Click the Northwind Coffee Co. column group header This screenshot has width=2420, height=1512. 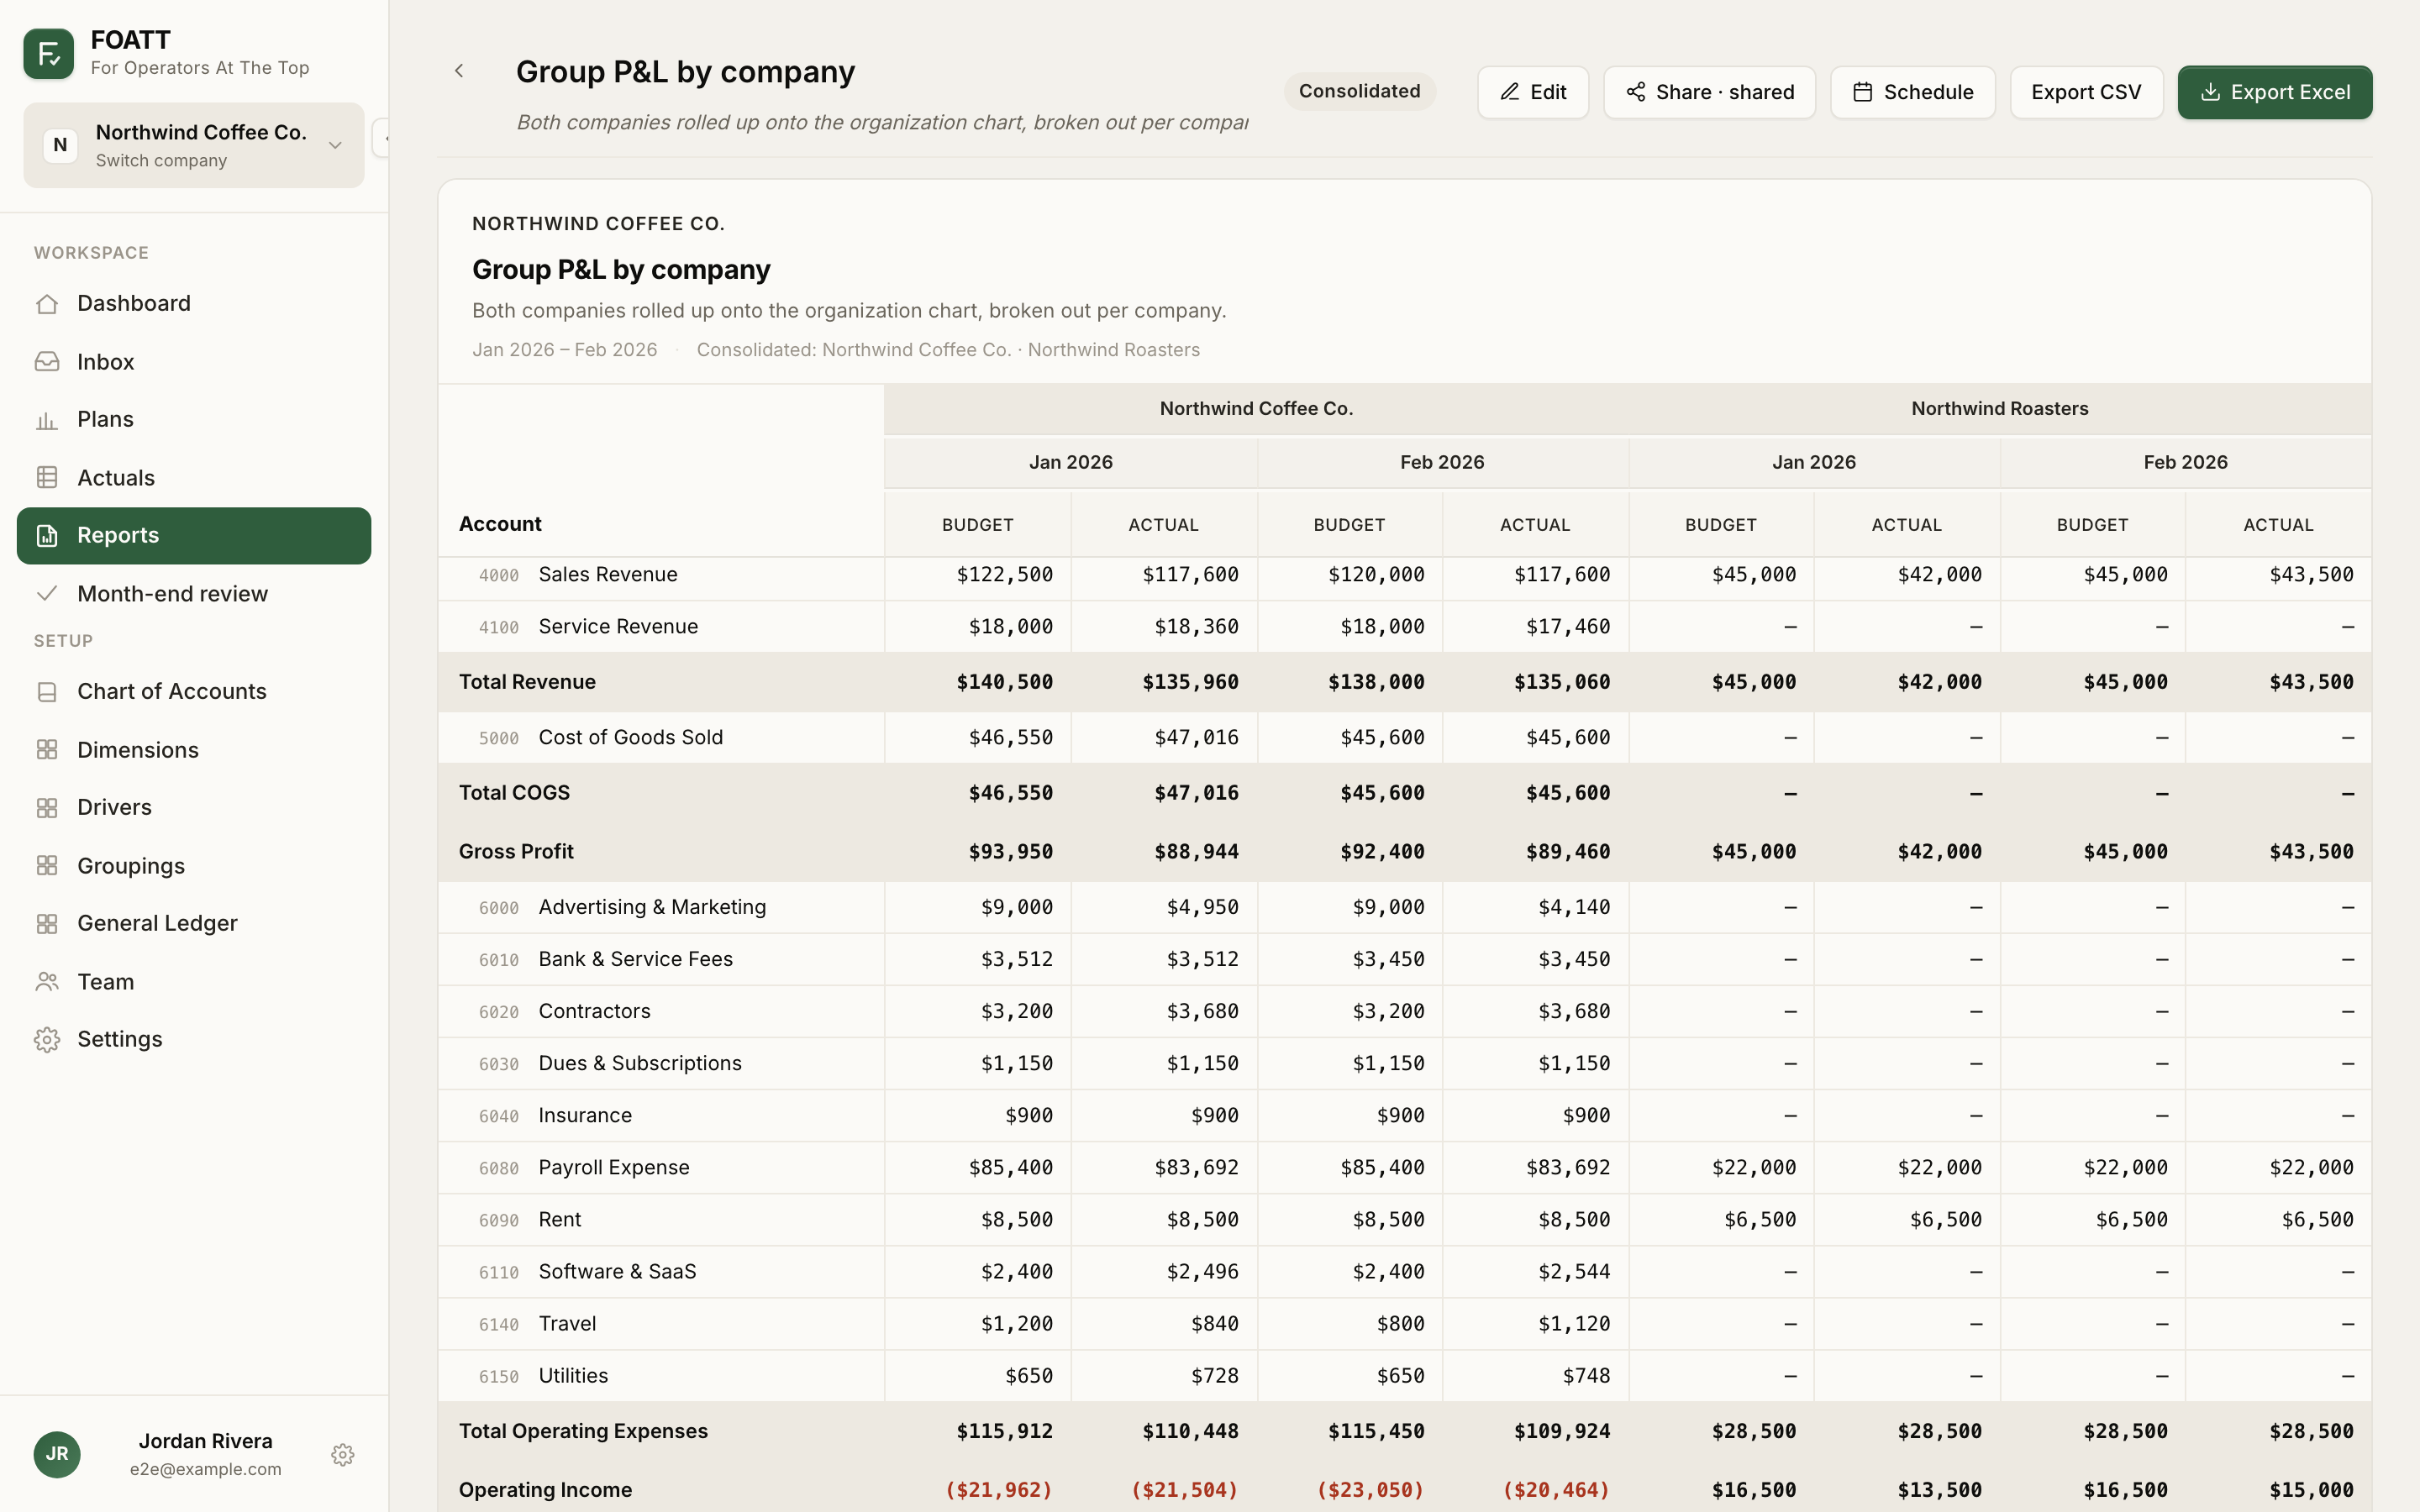pyautogui.click(x=1256, y=409)
